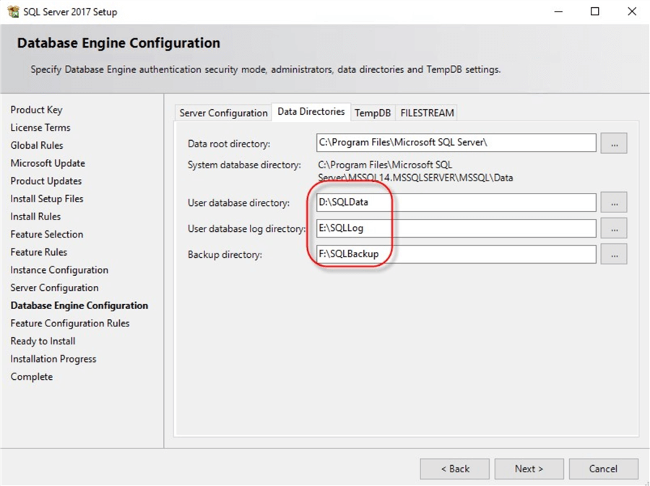Switch to the Data Directories tab

coord(311,111)
